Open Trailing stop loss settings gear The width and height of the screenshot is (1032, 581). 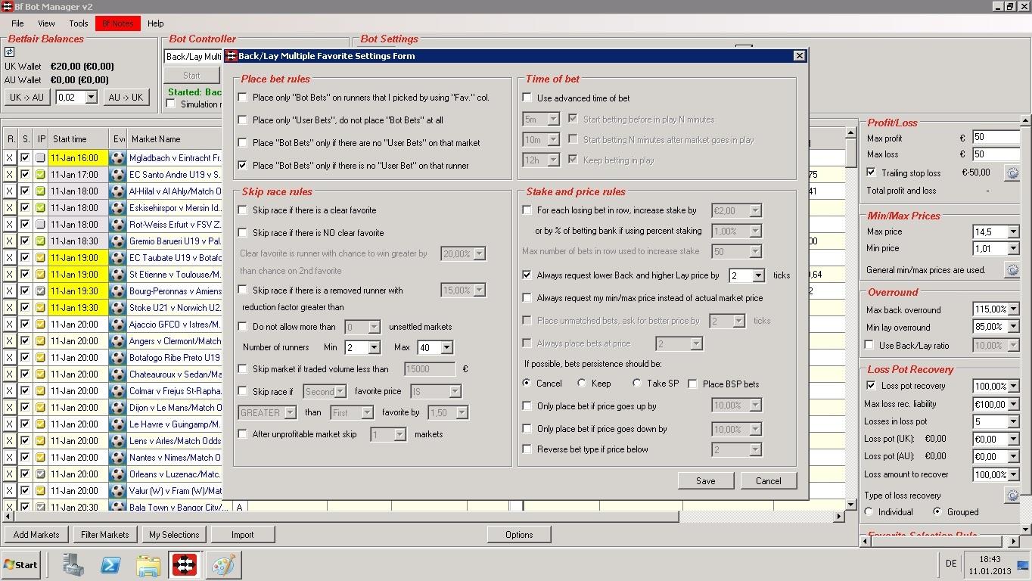(x=1012, y=173)
